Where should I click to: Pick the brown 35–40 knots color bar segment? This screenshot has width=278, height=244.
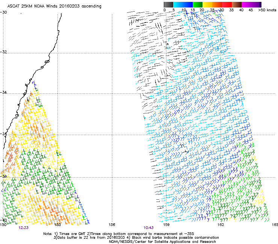237,5
